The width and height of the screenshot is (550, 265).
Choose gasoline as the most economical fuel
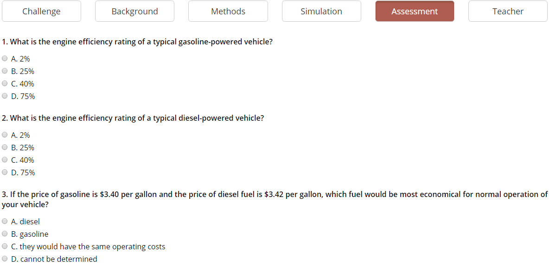coord(5,234)
